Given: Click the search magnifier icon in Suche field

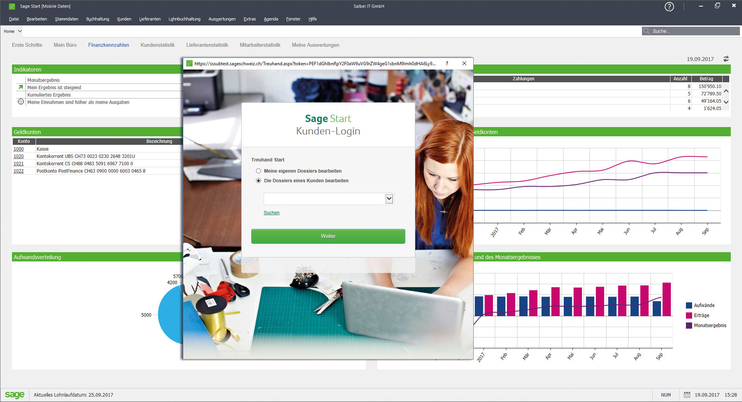Looking at the screenshot, I should tap(646, 31).
